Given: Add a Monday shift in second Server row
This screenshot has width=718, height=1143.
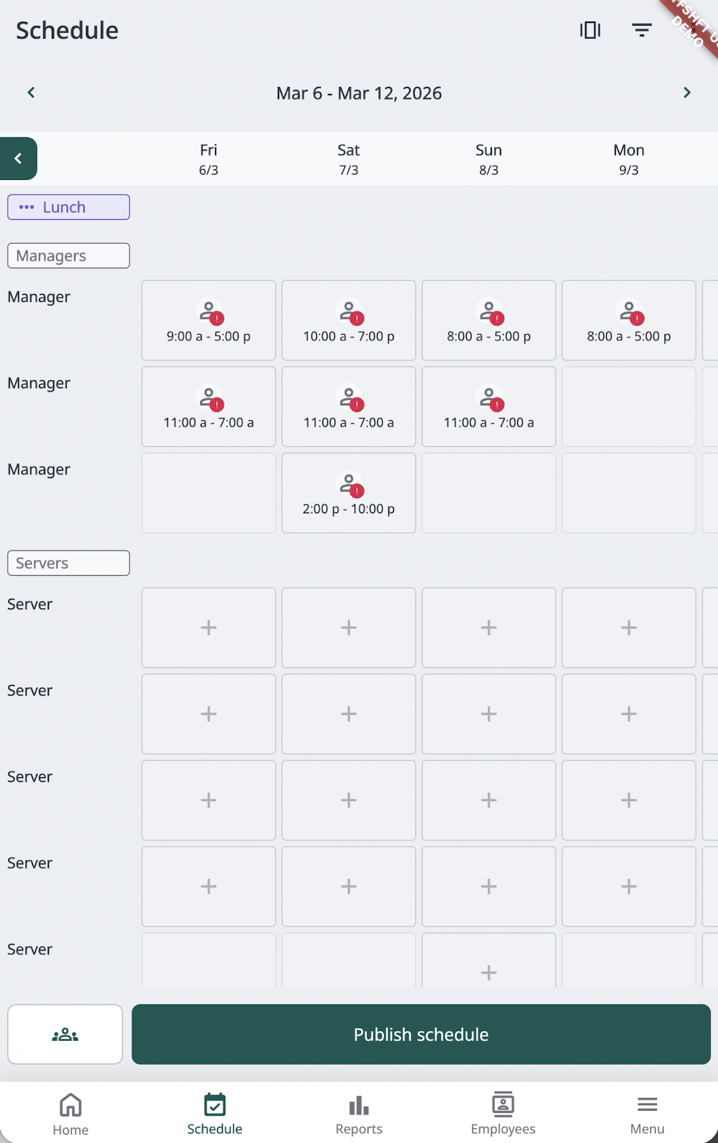Looking at the screenshot, I should [628, 714].
